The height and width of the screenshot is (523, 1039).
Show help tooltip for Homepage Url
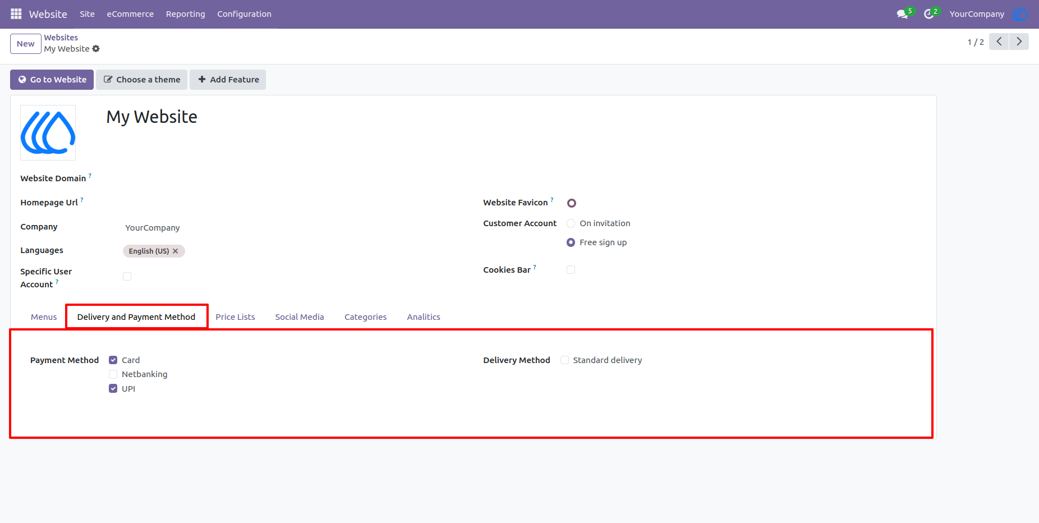82,200
